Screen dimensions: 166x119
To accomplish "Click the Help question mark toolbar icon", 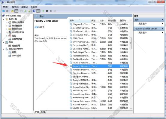I will tap(34, 11).
